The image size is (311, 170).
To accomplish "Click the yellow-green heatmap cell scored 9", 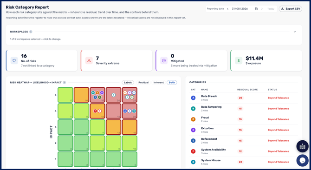I will [97, 127].
